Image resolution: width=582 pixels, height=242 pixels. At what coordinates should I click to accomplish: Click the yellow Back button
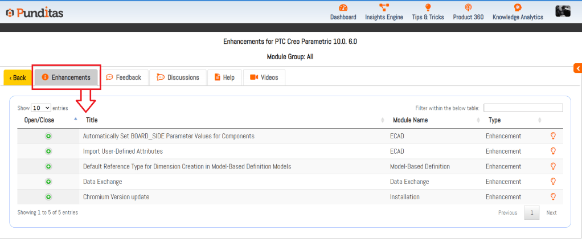(18, 78)
